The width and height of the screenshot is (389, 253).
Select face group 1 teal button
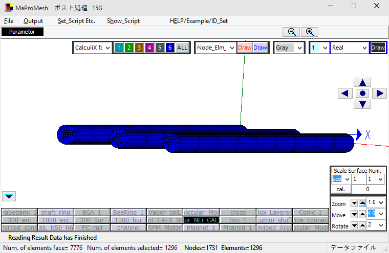[x=119, y=48]
